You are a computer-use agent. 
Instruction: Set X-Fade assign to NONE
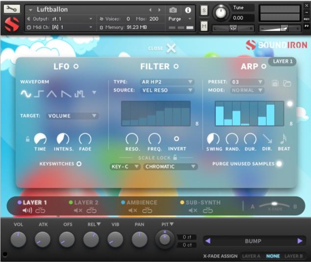pyautogui.click(x=273, y=256)
